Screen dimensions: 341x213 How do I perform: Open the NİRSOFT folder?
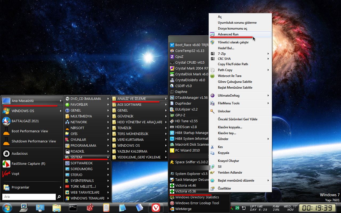(x=87, y=128)
